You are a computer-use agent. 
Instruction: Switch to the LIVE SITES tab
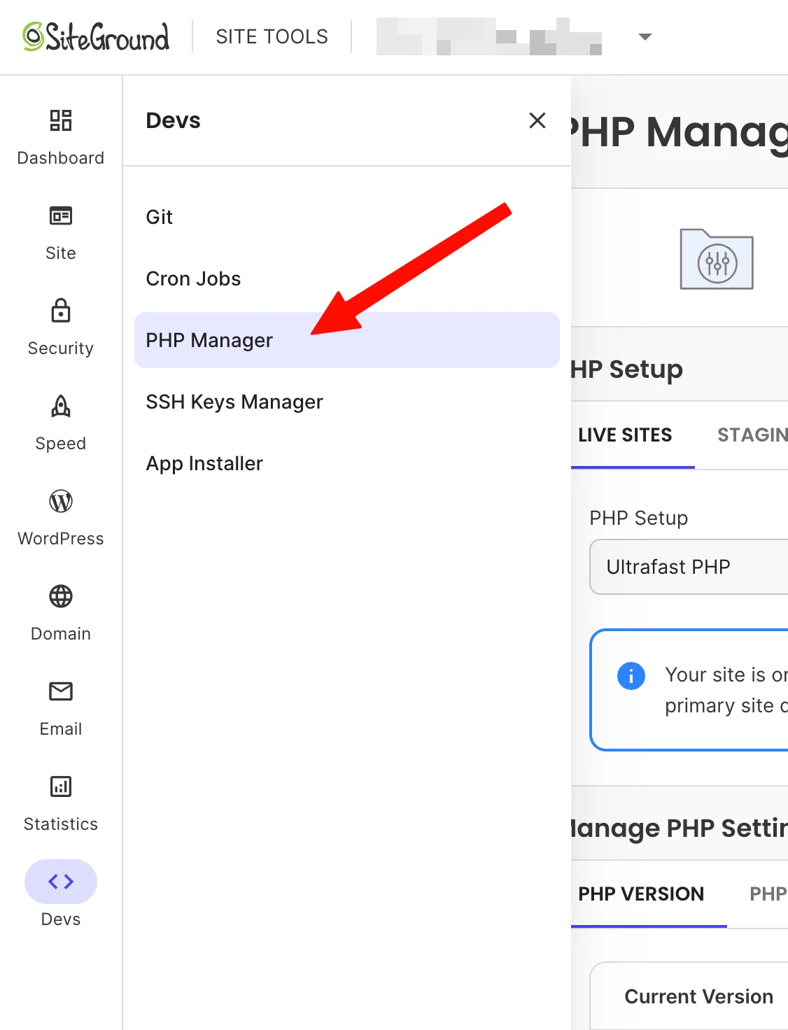[x=625, y=435]
